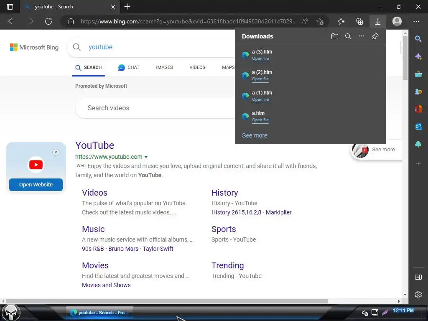Open more options in Downloads panel
Image resolution: width=428 pixels, height=321 pixels.
(x=362, y=36)
